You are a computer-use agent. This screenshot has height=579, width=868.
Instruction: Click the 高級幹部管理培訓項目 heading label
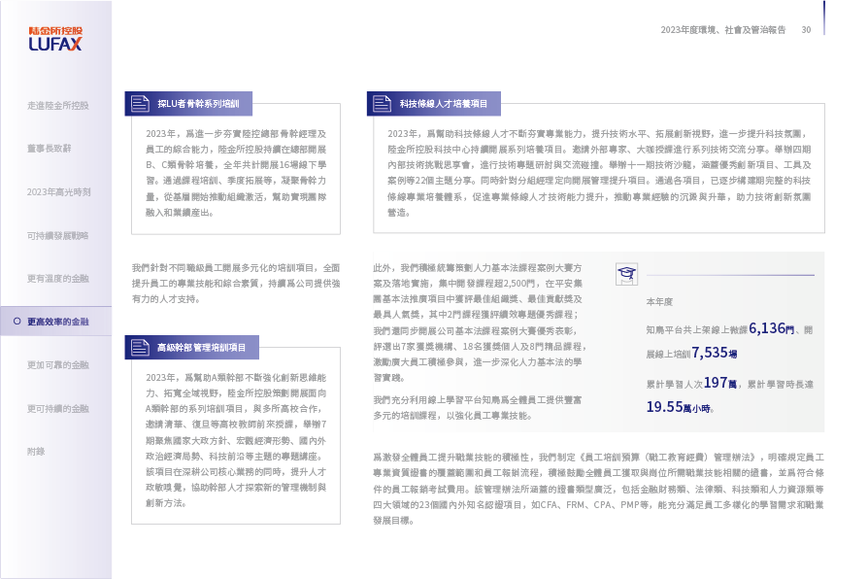point(201,346)
